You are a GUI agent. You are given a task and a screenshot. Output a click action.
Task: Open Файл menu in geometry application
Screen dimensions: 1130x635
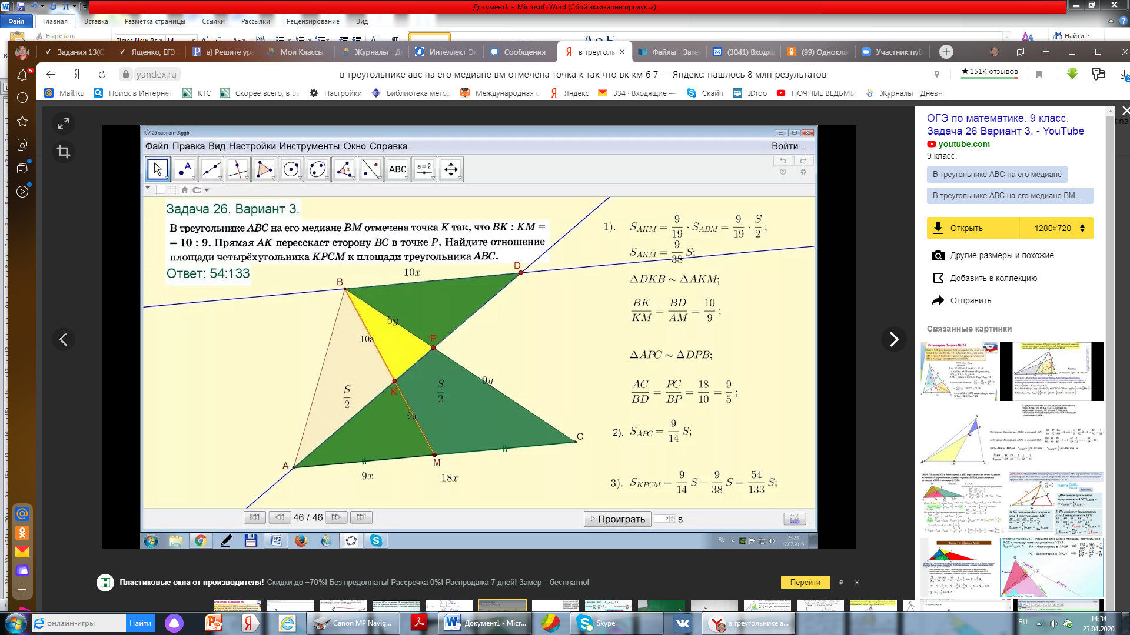point(158,146)
